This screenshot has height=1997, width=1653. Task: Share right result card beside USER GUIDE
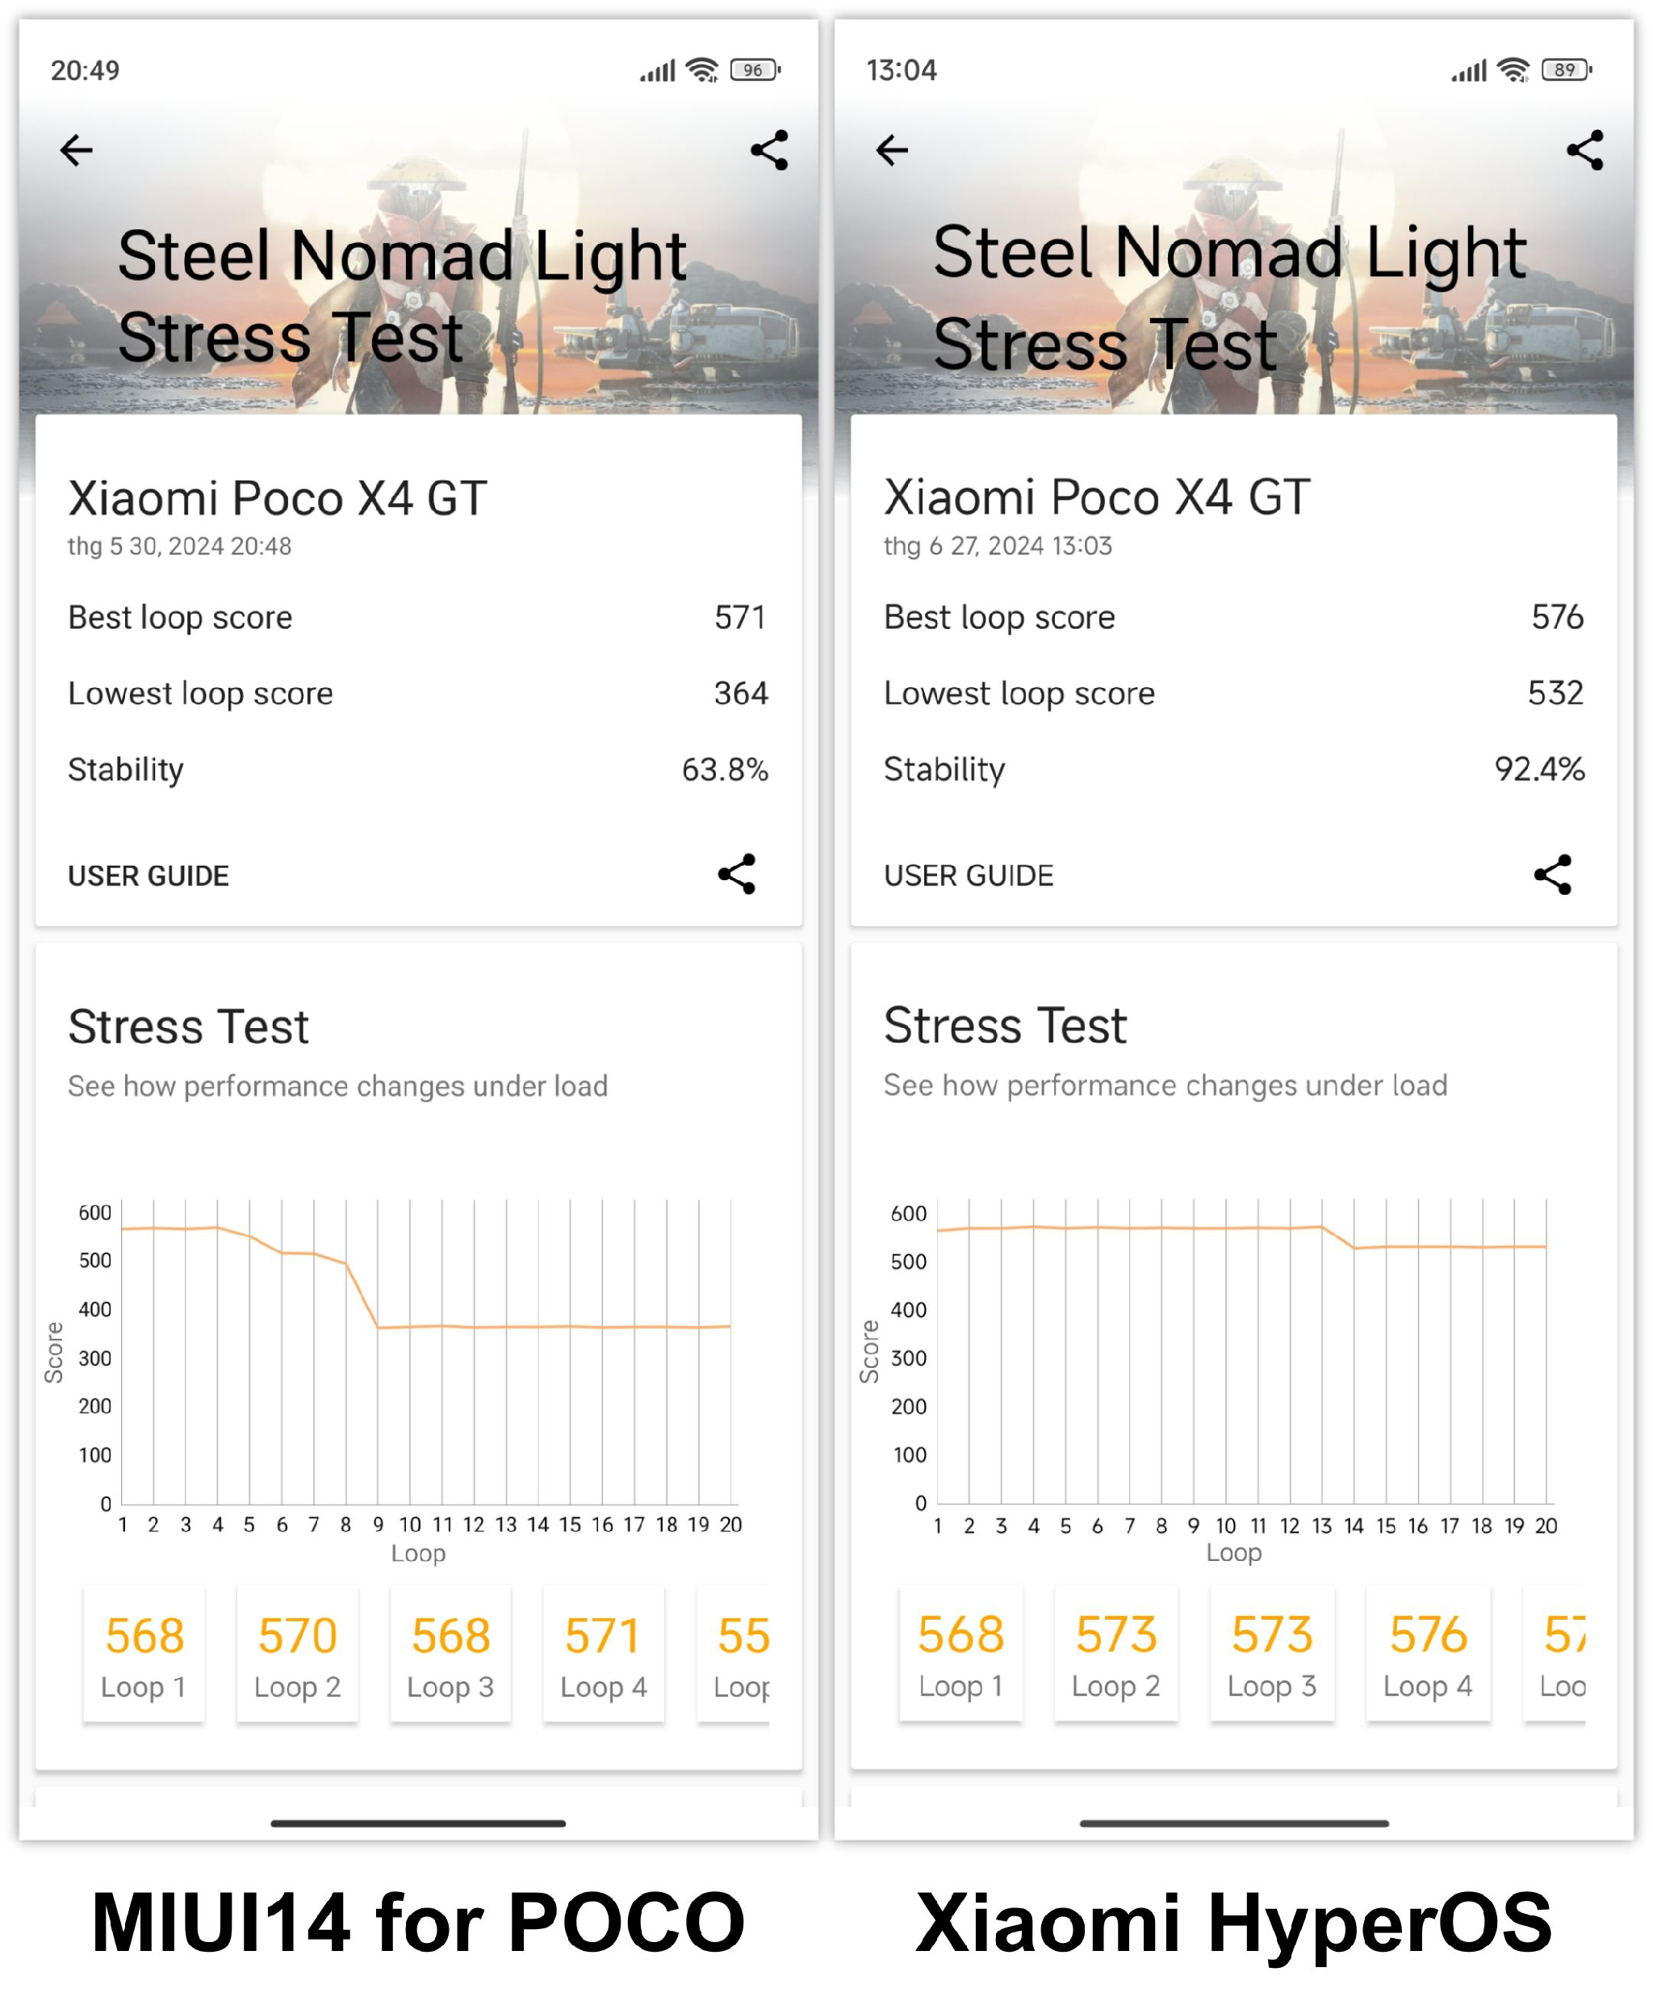(1552, 874)
